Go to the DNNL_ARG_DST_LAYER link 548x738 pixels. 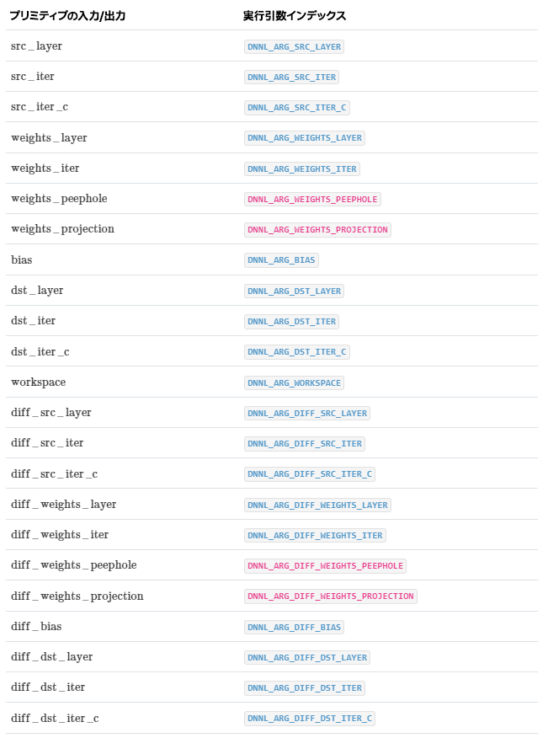(294, 291)
